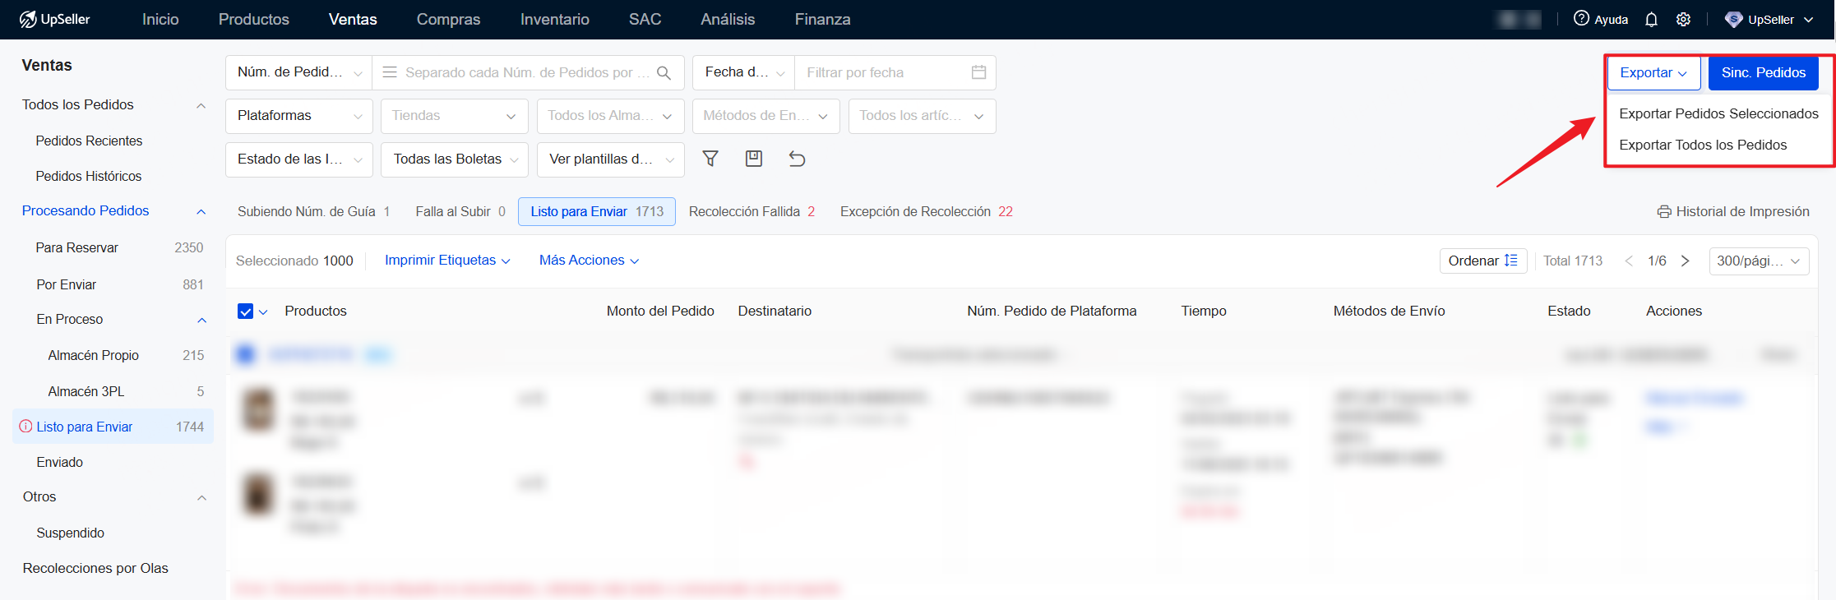The height and width of the screenshot is (600, 1836).
Task: Open the Imprimir Etiquetas menu
Action: point(447,260)
